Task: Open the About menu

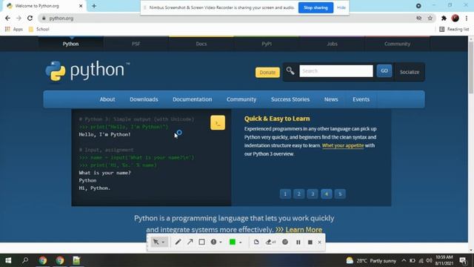Action: [107, 99]
